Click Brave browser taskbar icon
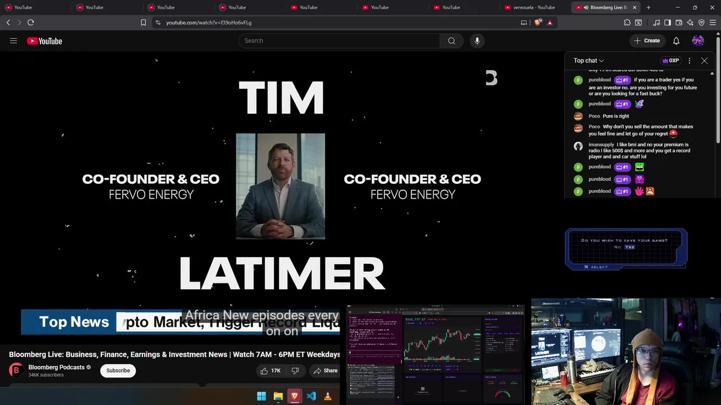Viewport: 721px width, 405px height. tap(295, 397)
